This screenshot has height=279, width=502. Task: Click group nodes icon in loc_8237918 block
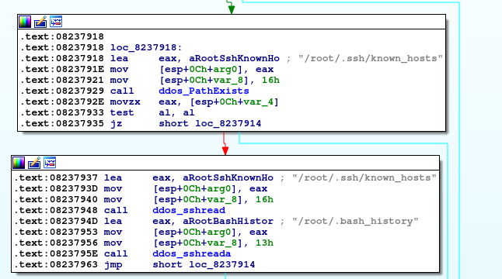point(56,22)
